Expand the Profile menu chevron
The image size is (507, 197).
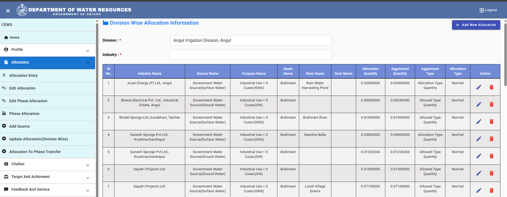(88, 51)
